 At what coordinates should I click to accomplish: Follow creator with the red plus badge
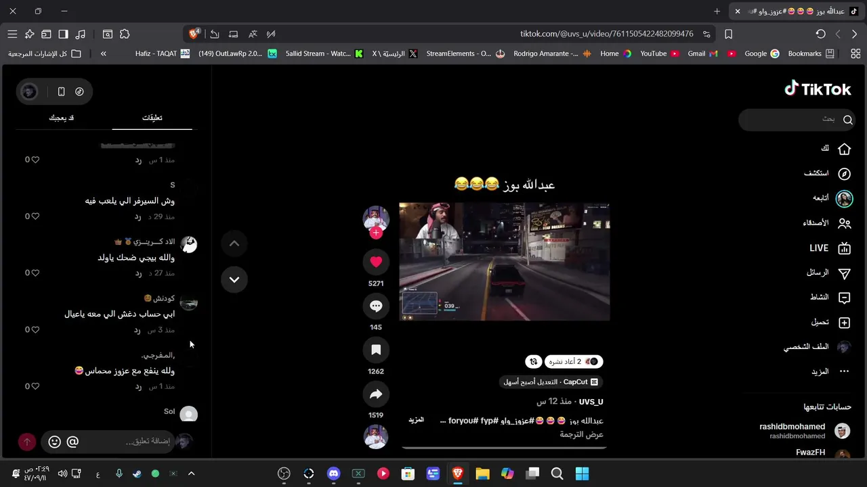click(376, 233)
